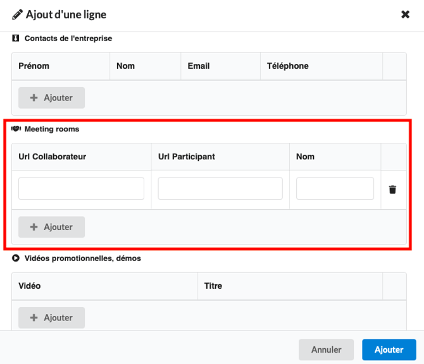
Task: Click the Téléphone column header
Action: [288, 66]
